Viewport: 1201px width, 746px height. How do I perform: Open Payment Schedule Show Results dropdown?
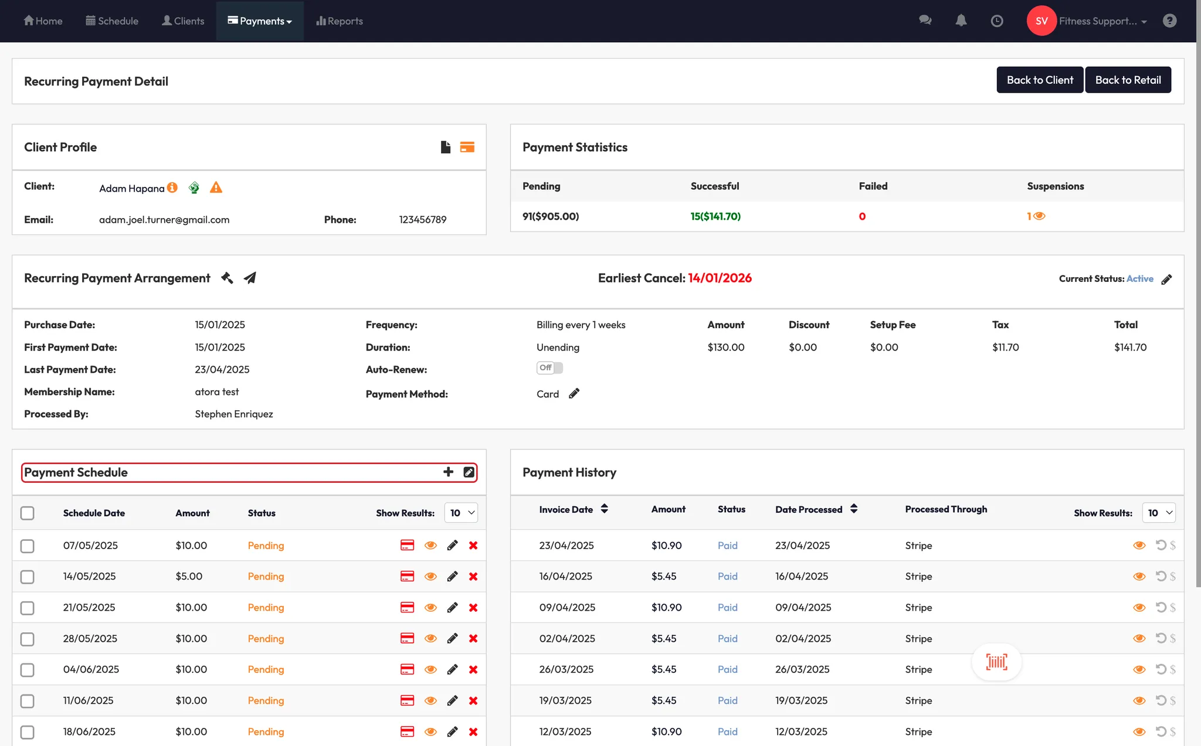(462, 513)
